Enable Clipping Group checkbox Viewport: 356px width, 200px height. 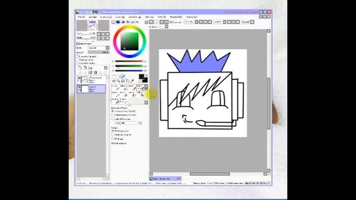(78, 59)
